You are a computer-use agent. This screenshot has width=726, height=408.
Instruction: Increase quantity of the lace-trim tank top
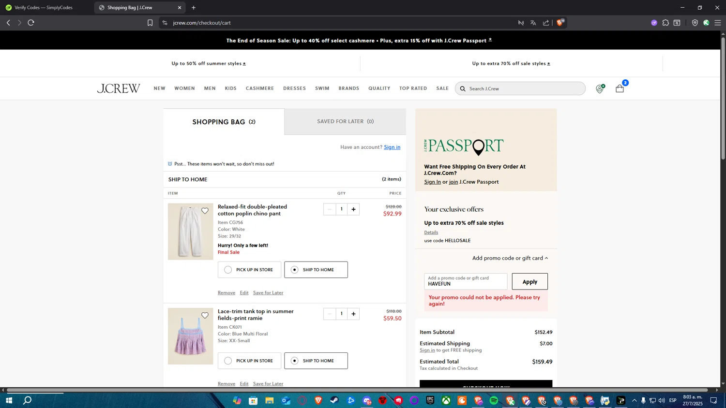353,314
